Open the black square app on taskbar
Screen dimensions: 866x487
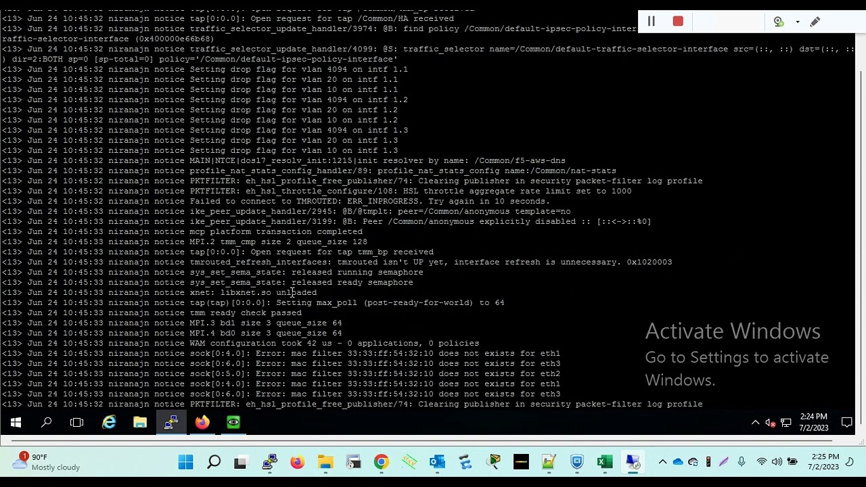coord(521,463)
